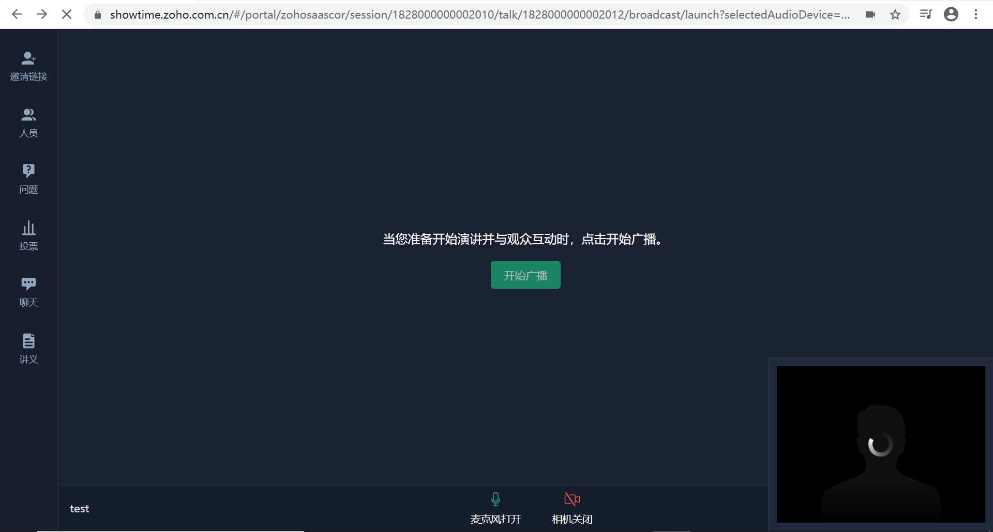The image size is (993, 532).
Task: Open the media control icon
Action: [926, 14]
